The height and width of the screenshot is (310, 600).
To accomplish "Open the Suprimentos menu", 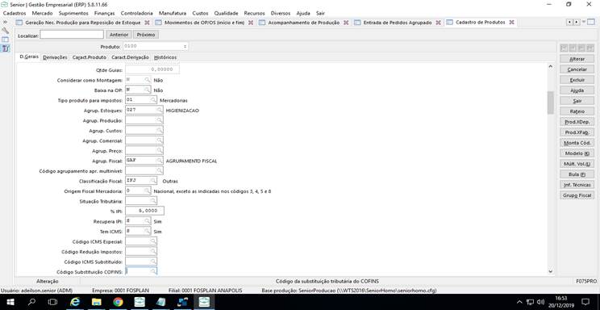I will pyautogui.click(x=73, y=13).
